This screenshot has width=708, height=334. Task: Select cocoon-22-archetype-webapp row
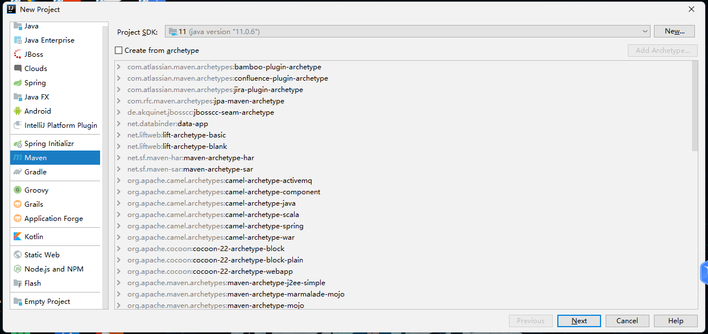pos(403,272)
